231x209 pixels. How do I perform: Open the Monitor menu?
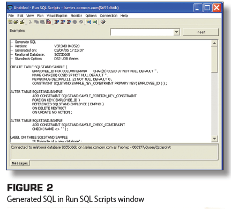click(76, 16)
